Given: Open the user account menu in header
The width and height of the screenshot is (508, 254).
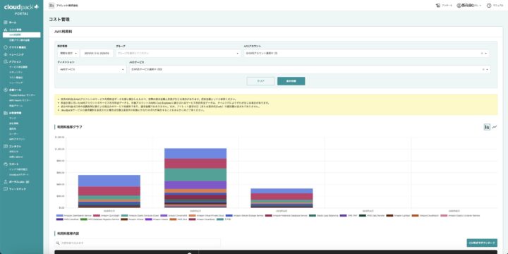Looking at the screenshot, I should (x=468, y=6).
